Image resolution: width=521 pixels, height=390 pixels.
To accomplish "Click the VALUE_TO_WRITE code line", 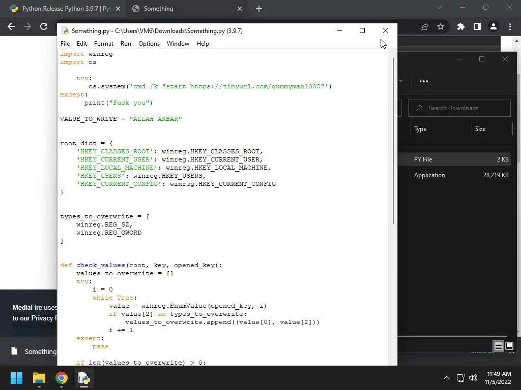I will click(121, 119).
